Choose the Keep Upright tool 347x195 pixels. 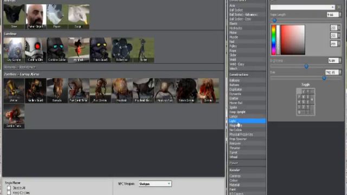point(247,112)
